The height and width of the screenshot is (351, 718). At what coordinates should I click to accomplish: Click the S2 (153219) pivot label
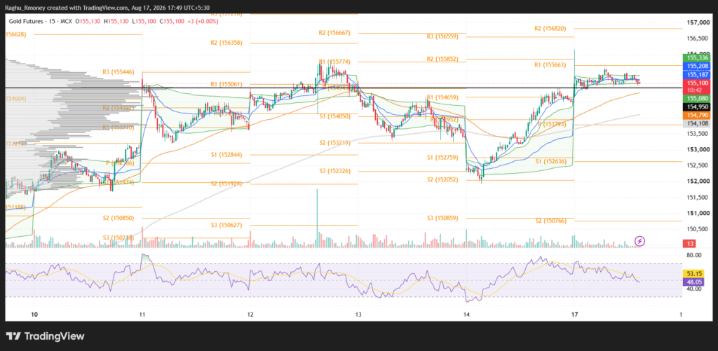(x=336, y=143)
